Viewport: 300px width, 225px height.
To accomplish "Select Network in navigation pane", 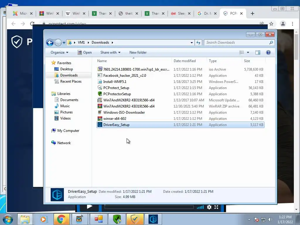I will (x=64, y=143).
